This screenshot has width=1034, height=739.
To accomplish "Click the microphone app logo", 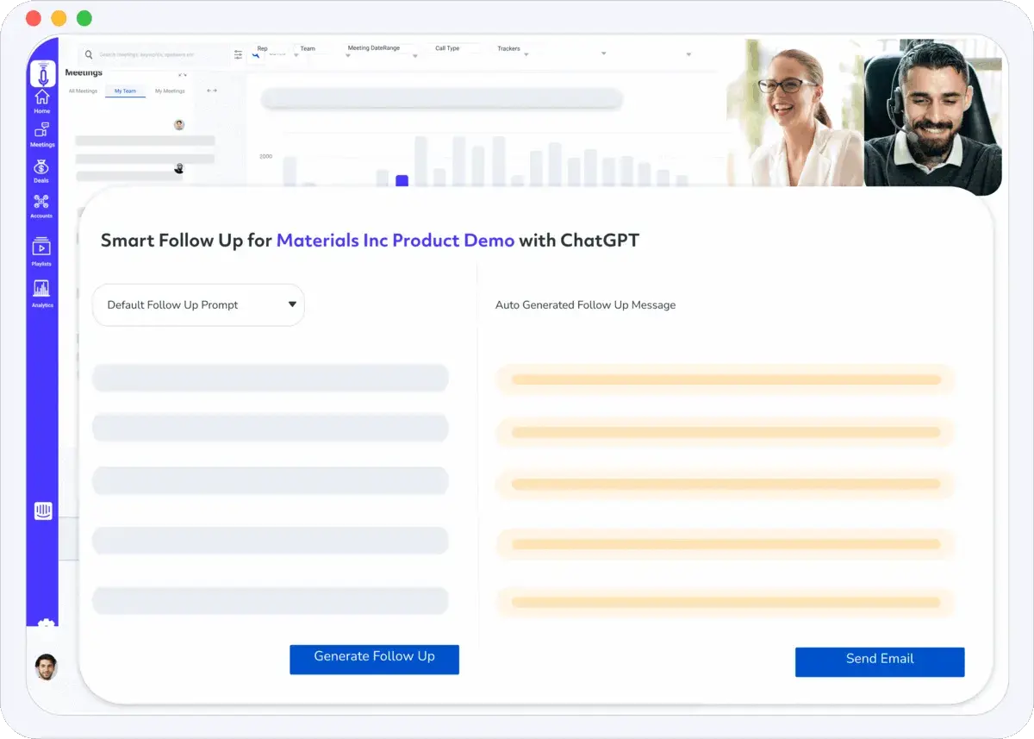I will click(x=42, y=72).
